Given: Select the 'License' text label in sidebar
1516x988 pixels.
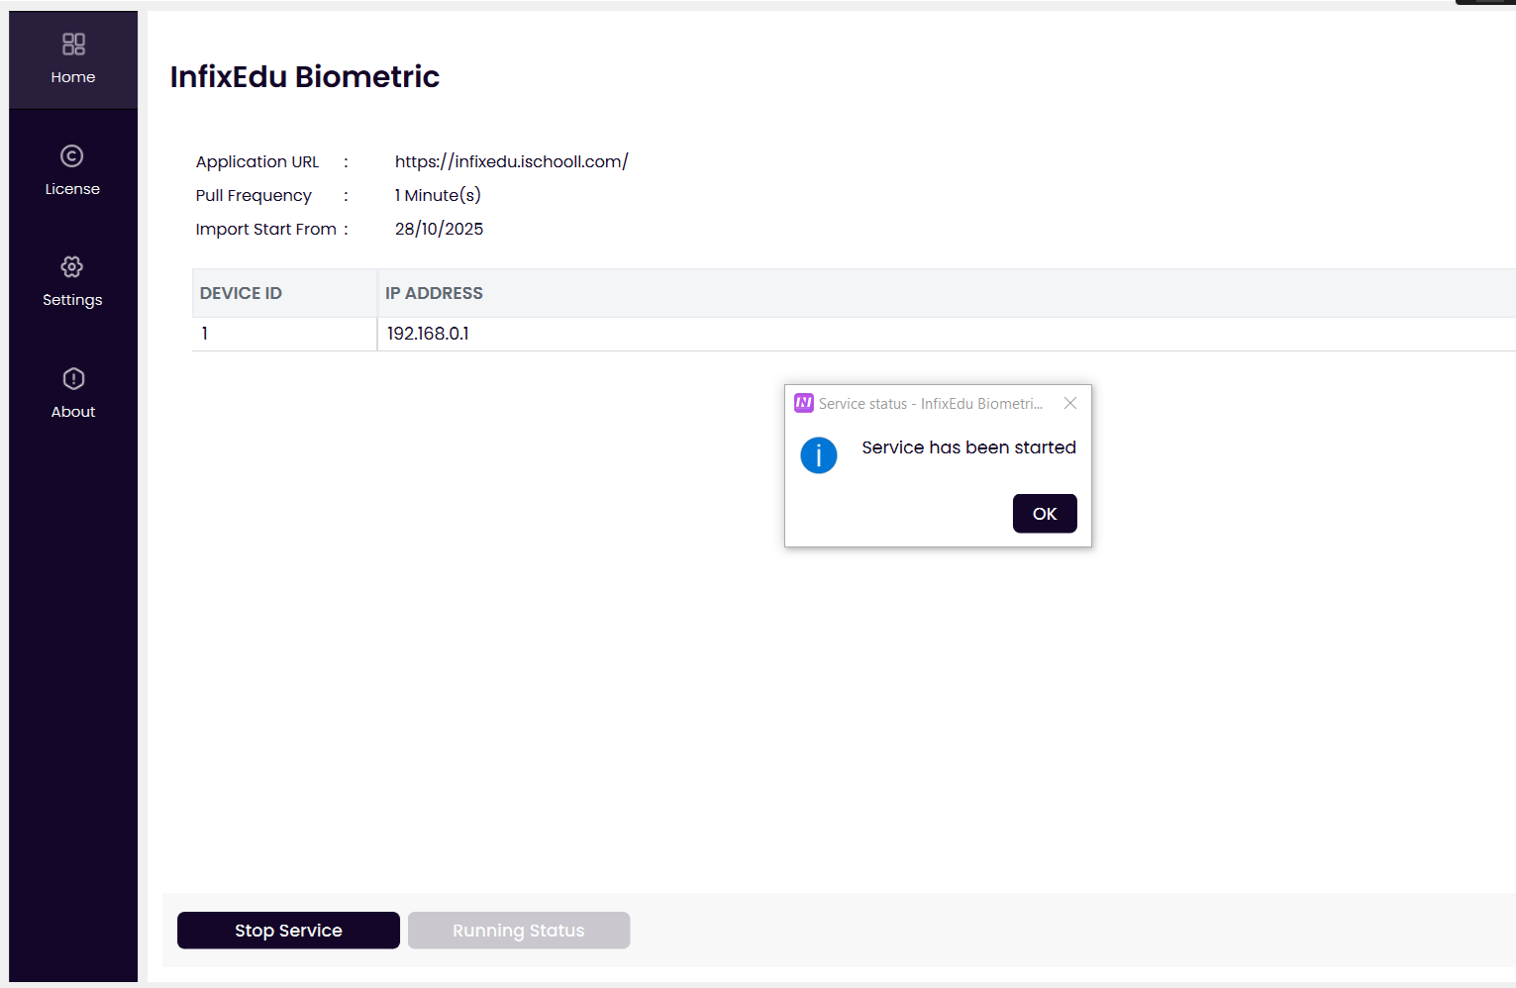Looking at the screenshot, I should (72, 189).
